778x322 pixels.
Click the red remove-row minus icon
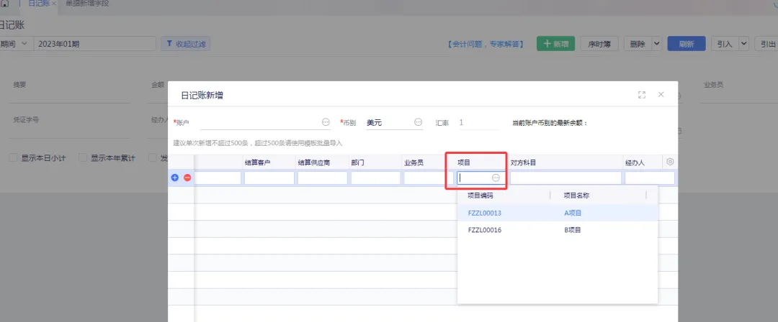click(x=187, y=178)
